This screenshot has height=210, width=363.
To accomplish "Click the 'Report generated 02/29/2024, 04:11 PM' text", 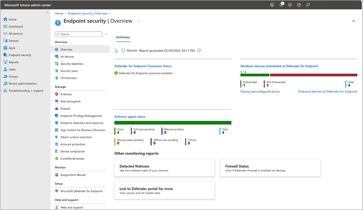I will [x=167, y=50].
